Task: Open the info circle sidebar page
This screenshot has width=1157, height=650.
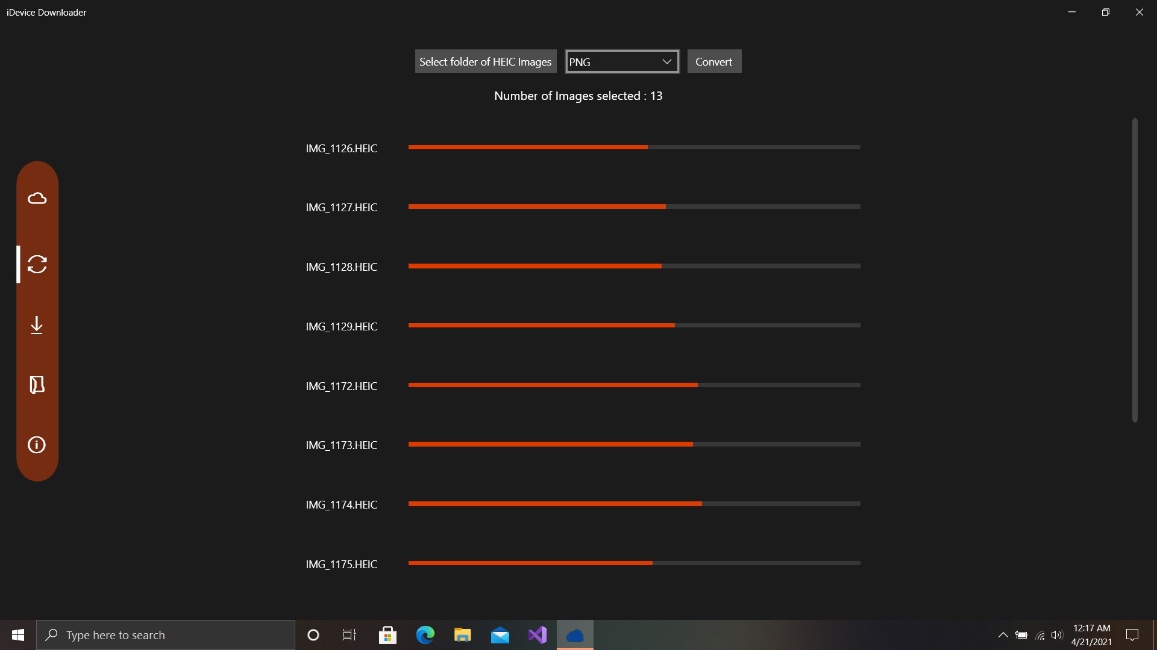Action: 37,445
